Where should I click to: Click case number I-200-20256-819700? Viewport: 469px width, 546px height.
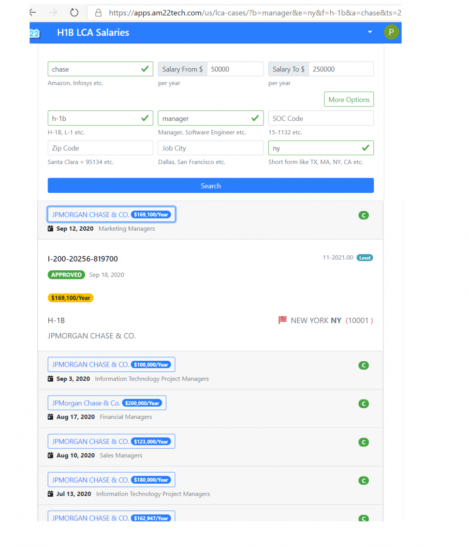pos(83,259)
